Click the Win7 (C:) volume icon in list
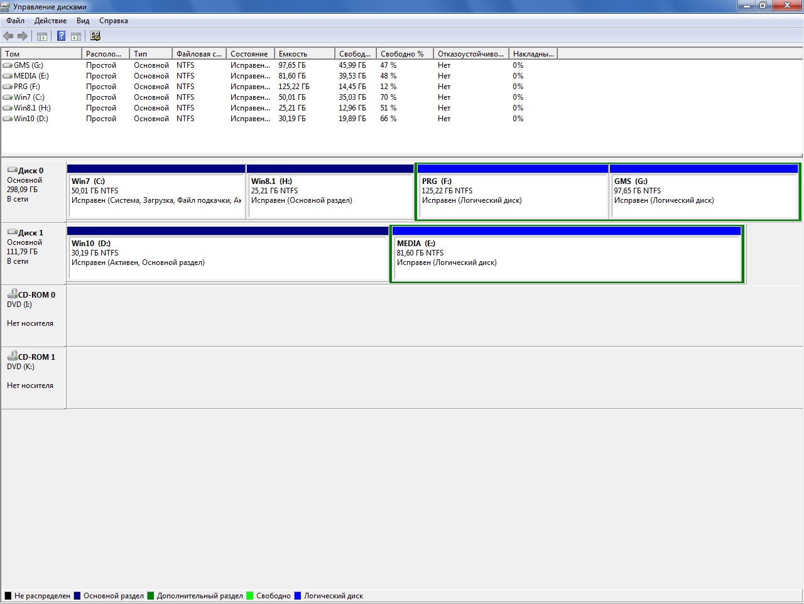The height and width of the screenshot is (604, 804). [x=8, y=97]
